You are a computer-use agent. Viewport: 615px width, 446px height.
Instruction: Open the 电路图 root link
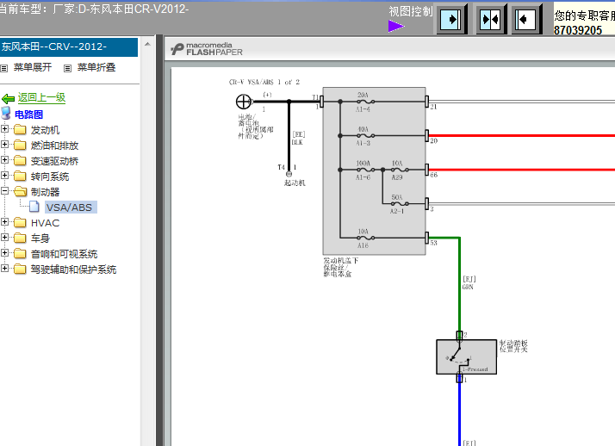(x=28, y=115)
